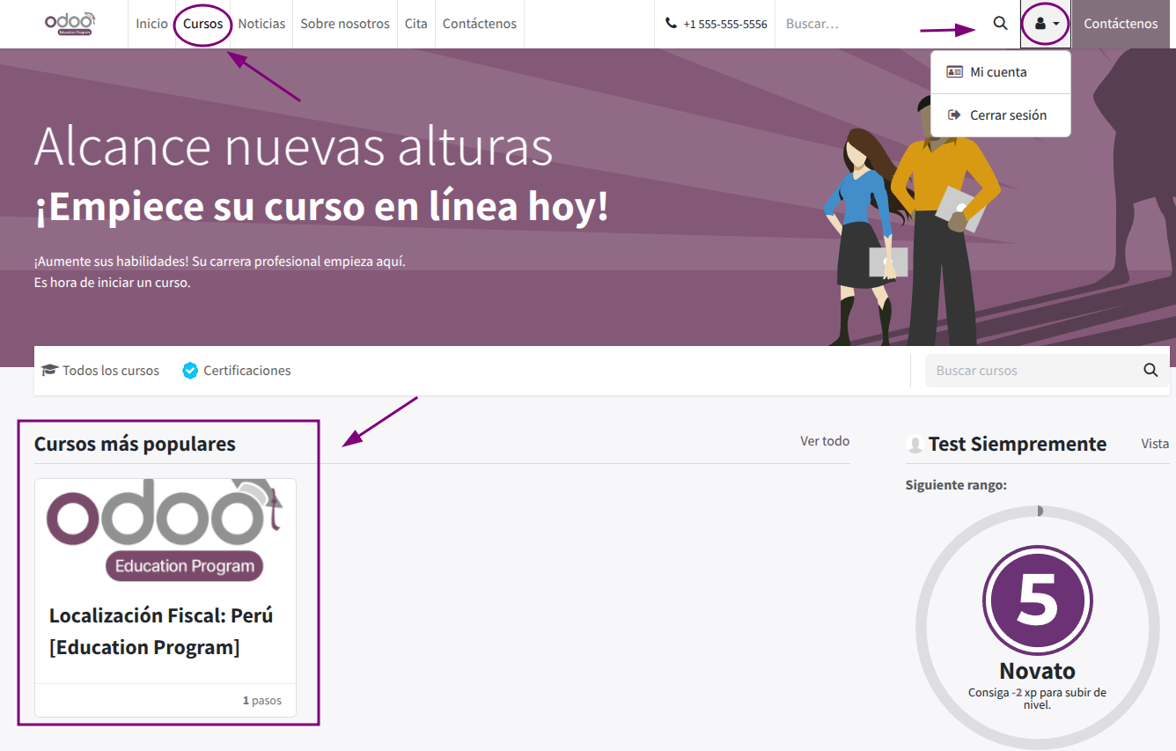Image resolution: width=1176 pixels, height=751 pixels.
Task: Click the blue certification badge icon
Action: pyautogui.click(x=190, y=371)
